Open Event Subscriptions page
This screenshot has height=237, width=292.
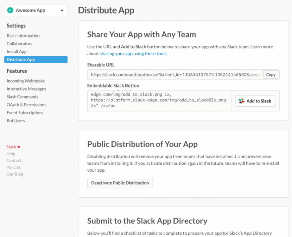[25, 113]
